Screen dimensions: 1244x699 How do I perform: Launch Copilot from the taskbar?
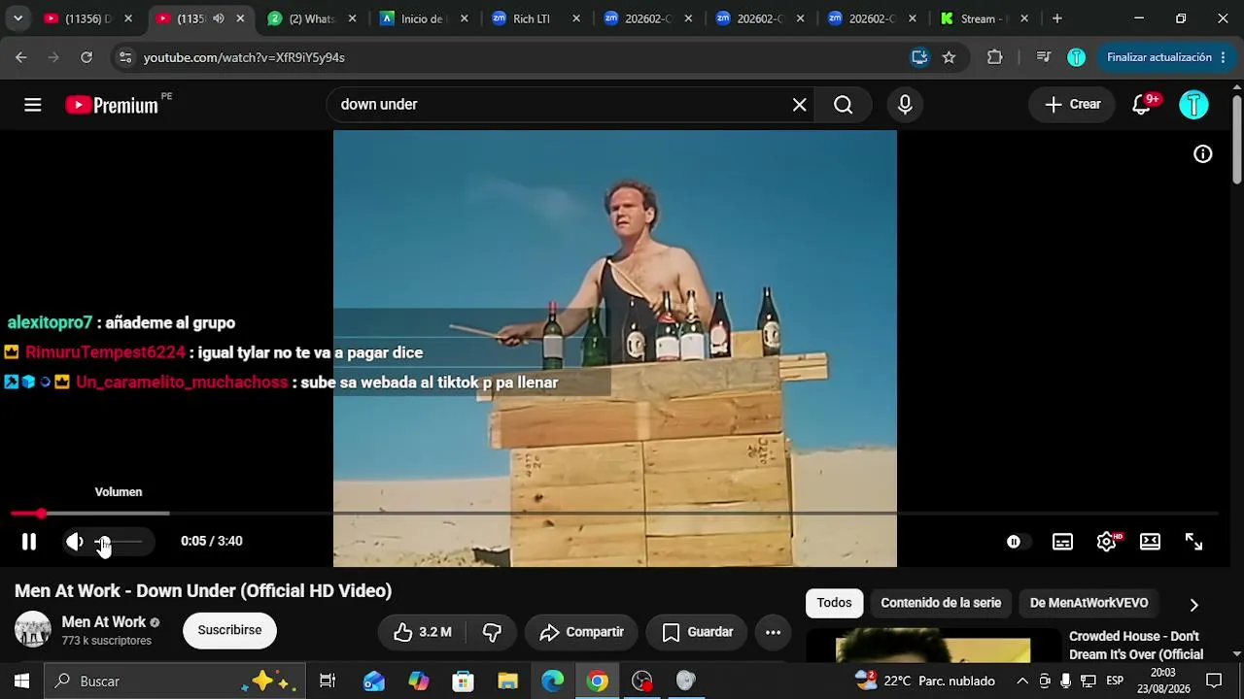419,681
